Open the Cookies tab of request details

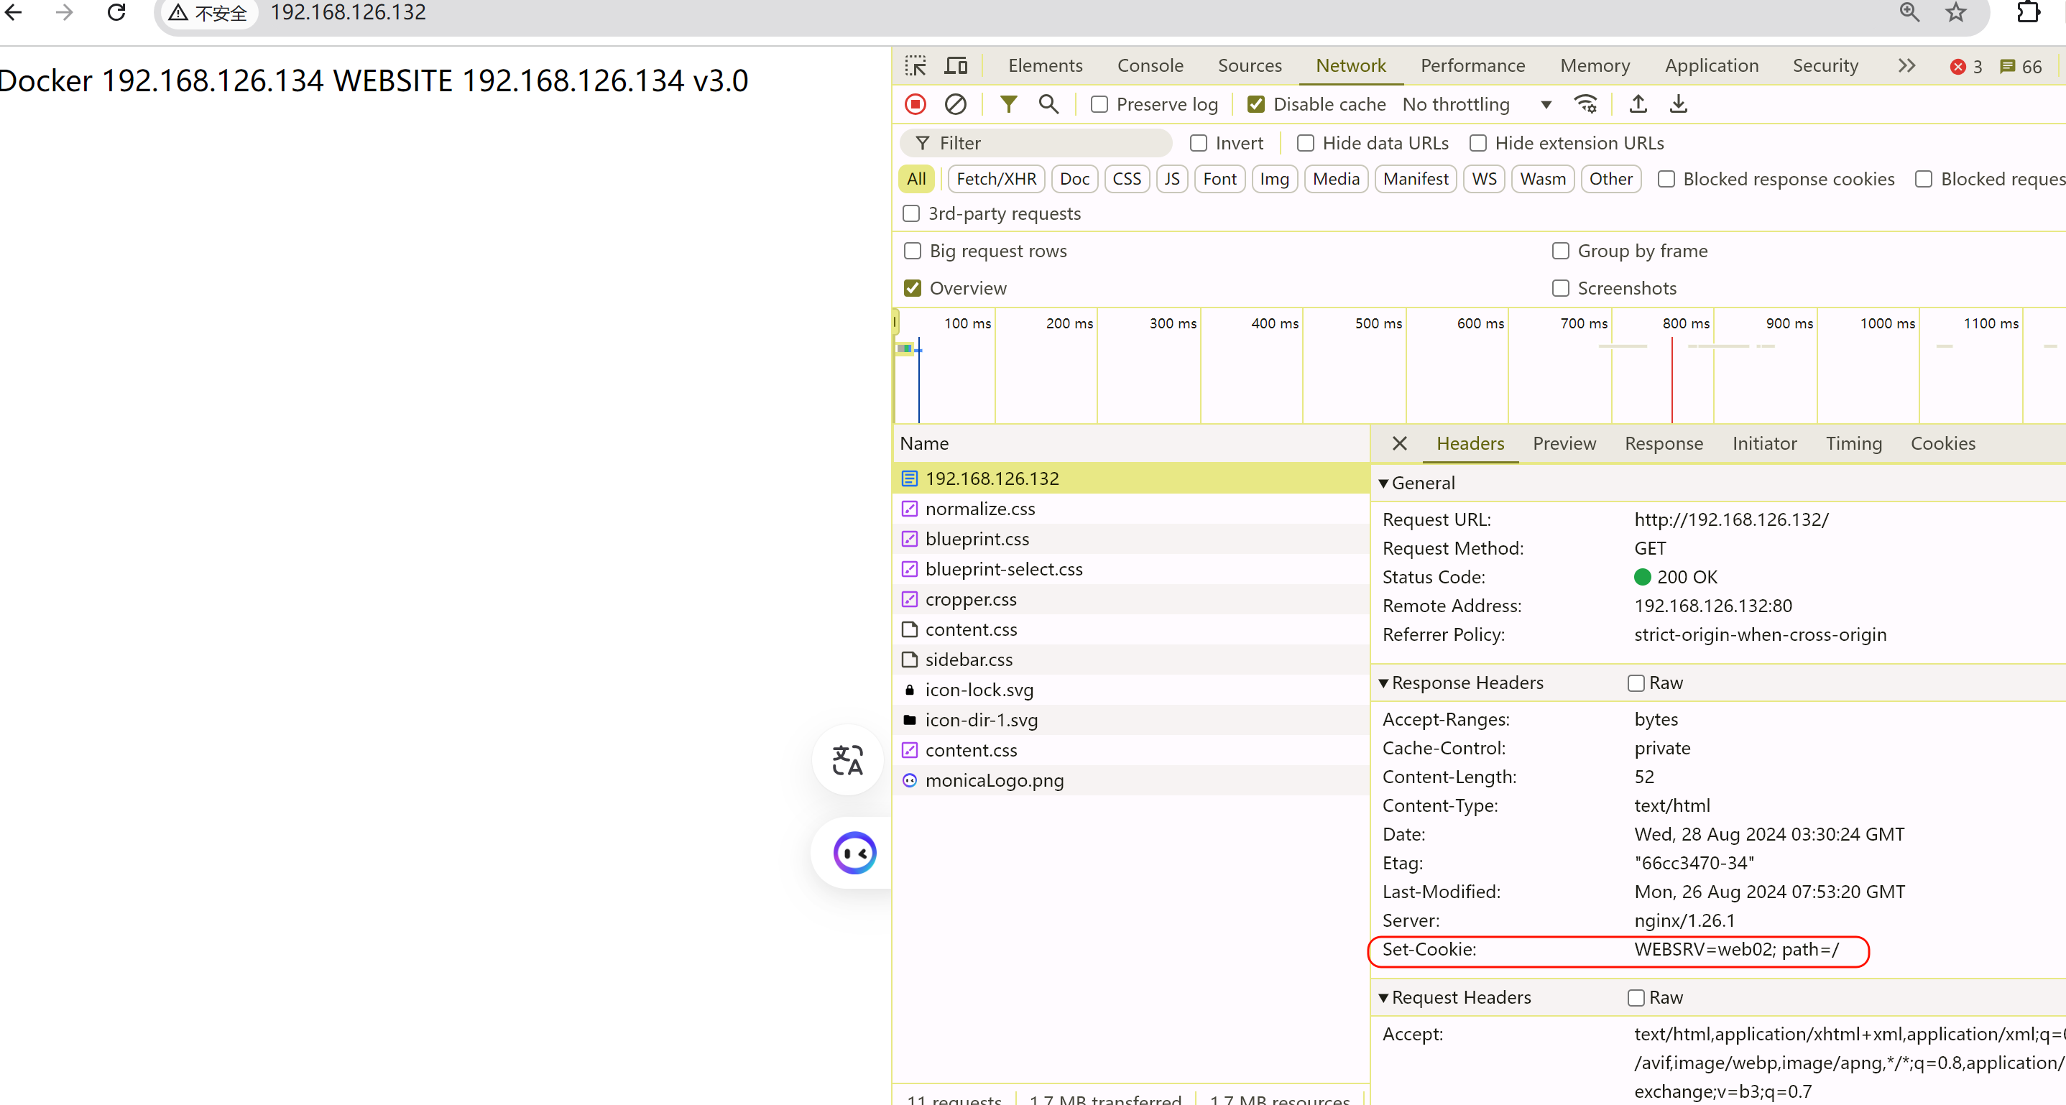[1942, 443]
